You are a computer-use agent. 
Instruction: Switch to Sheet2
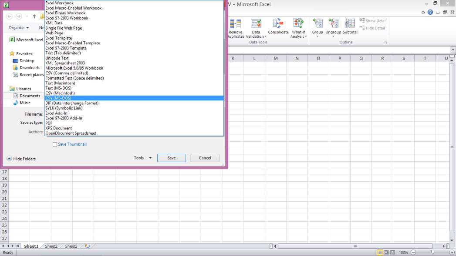(x=51, y=246)
